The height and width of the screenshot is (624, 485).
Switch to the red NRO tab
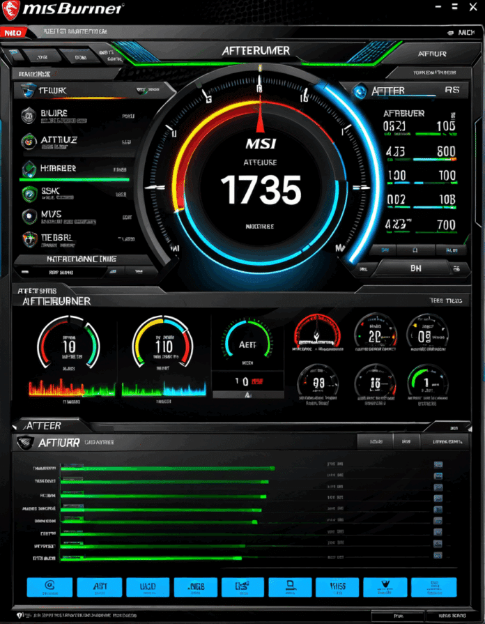[x=15, y=33]
